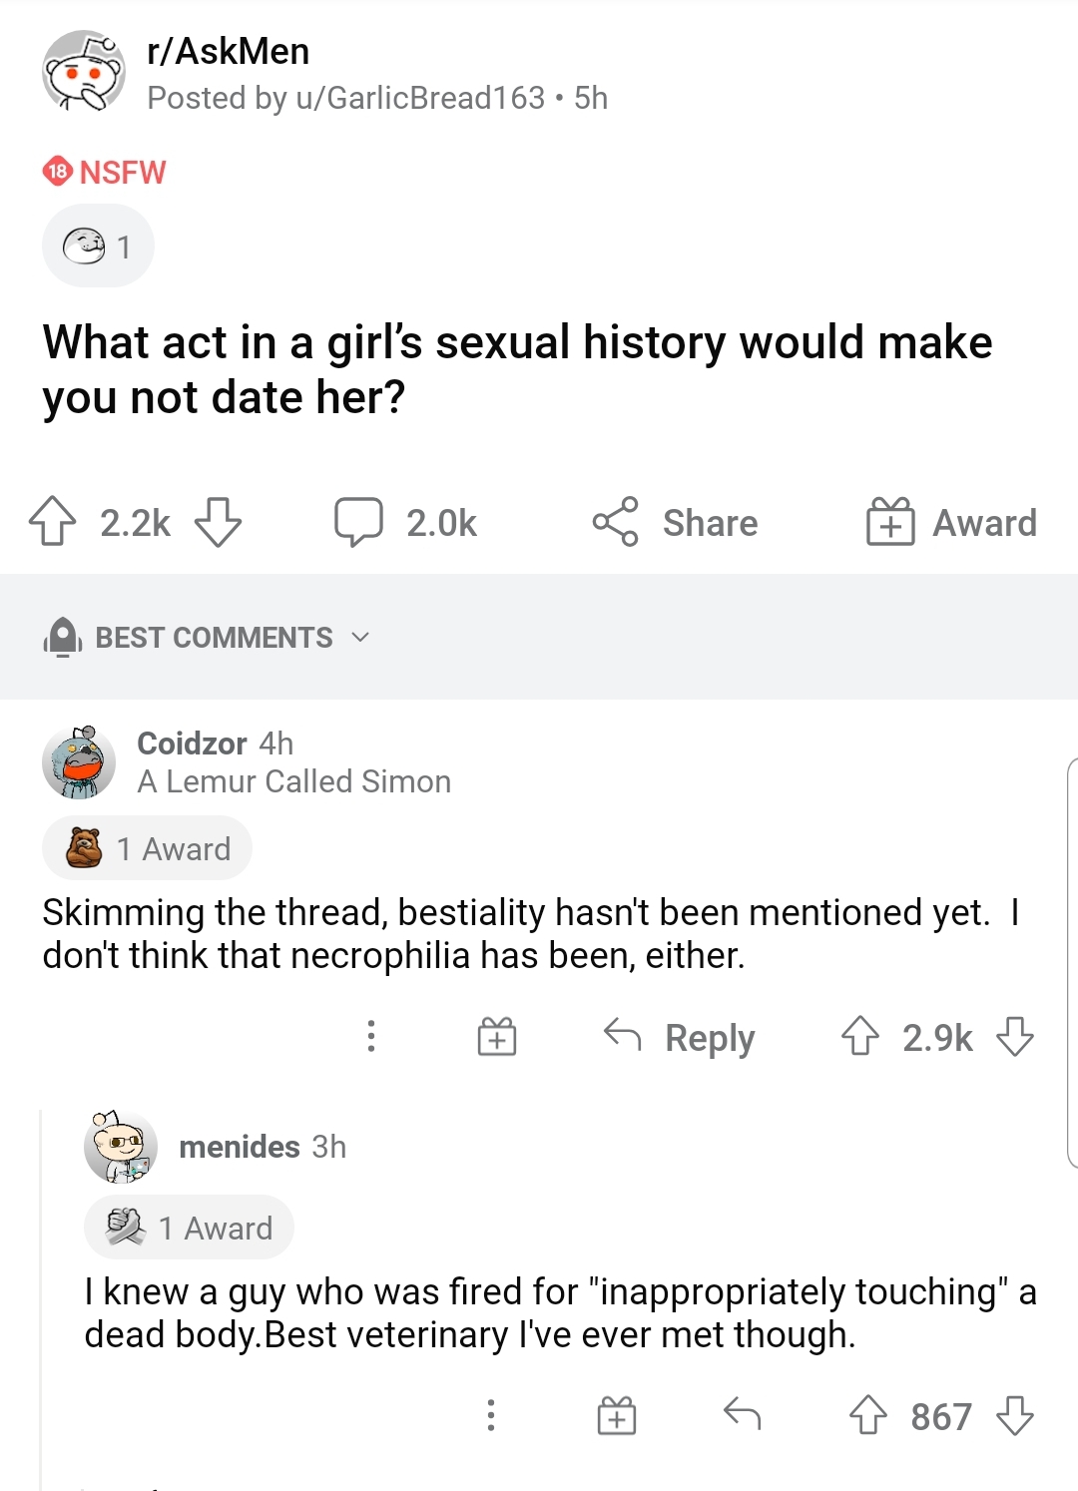The image size is (1078, 1491).
Task: Open the overflow menu on menides' comment
Action: tap(491, 1416)
